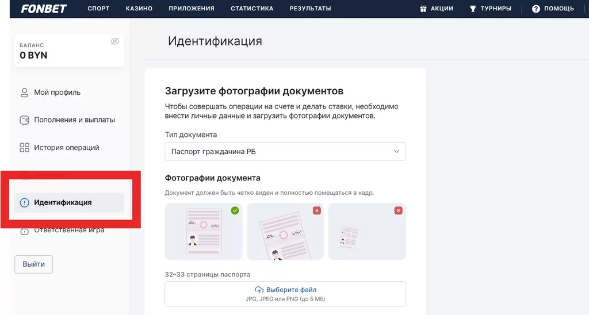589x315 pixels.
Task: Click the red X badge on small-document example
Action: [x=399, y=210]
